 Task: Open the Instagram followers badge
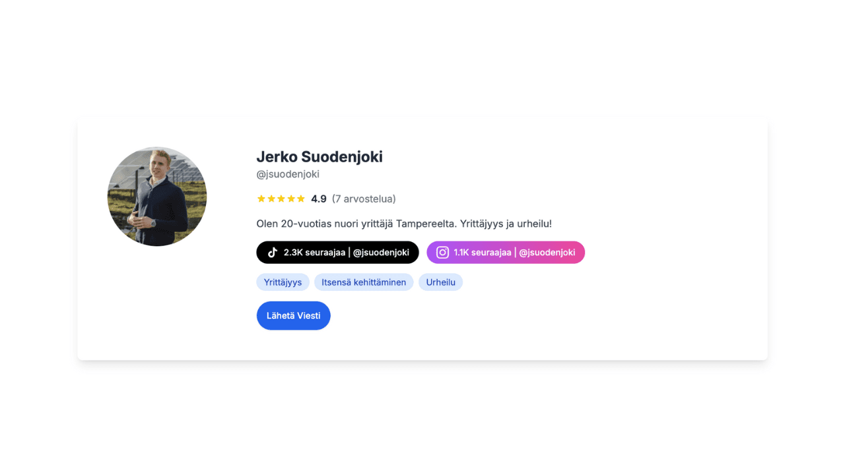pos(505,252)
